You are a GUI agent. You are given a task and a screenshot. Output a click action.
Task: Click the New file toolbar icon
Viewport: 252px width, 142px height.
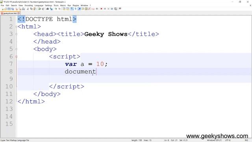(x=2, y=9)
